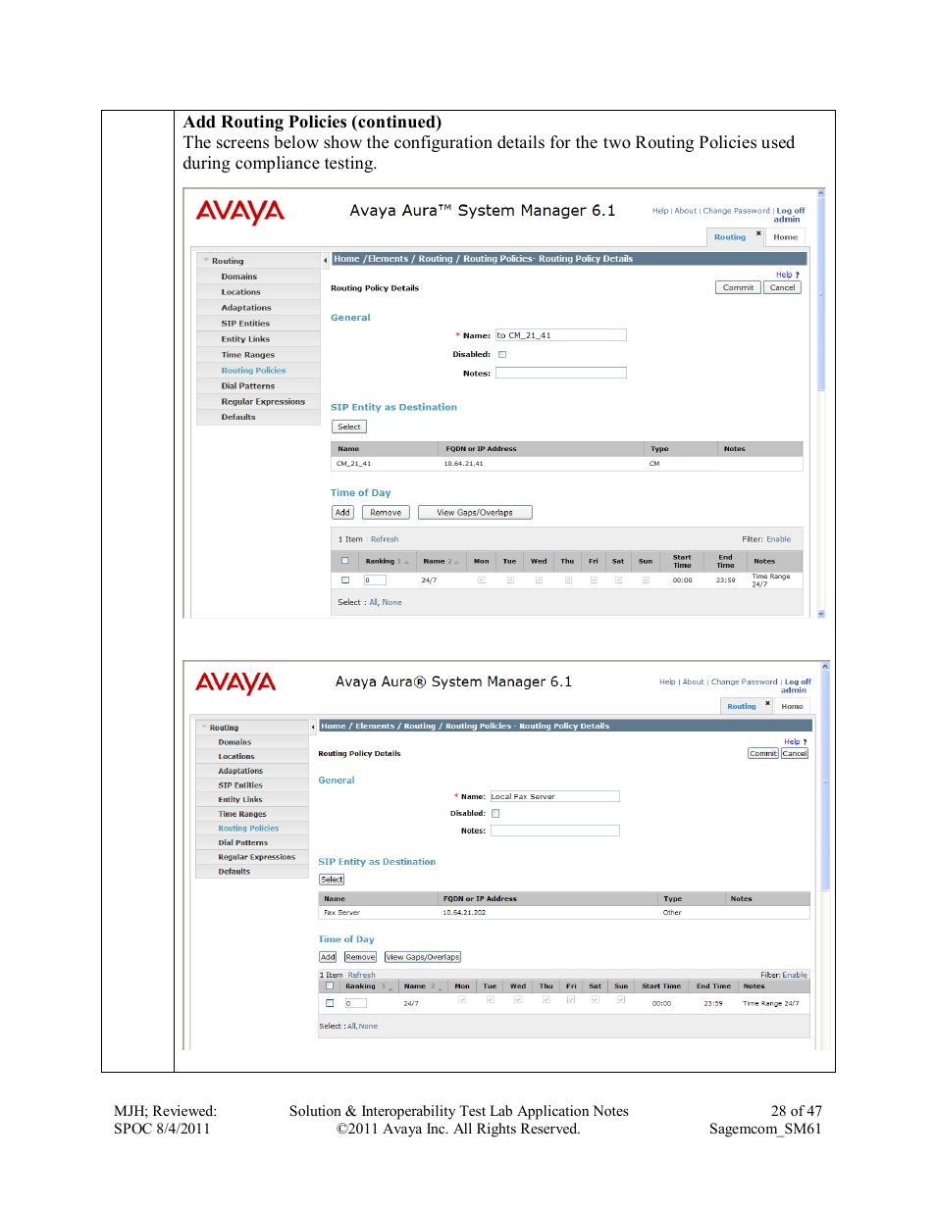Click Add button in the Local Fax Server screenshot
This screenshot has width=936, height=1211.
click(328, 957)
